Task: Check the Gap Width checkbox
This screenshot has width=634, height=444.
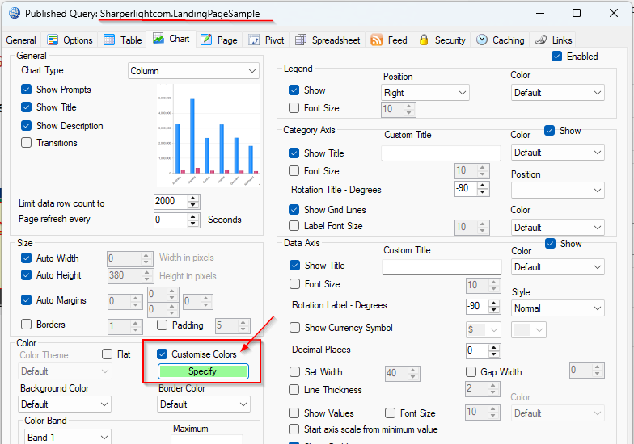Action: (471, 371)
